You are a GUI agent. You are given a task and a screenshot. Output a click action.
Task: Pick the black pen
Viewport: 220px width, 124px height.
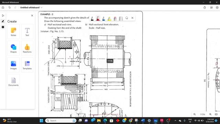pyautogui.click(x=92, y=18)
